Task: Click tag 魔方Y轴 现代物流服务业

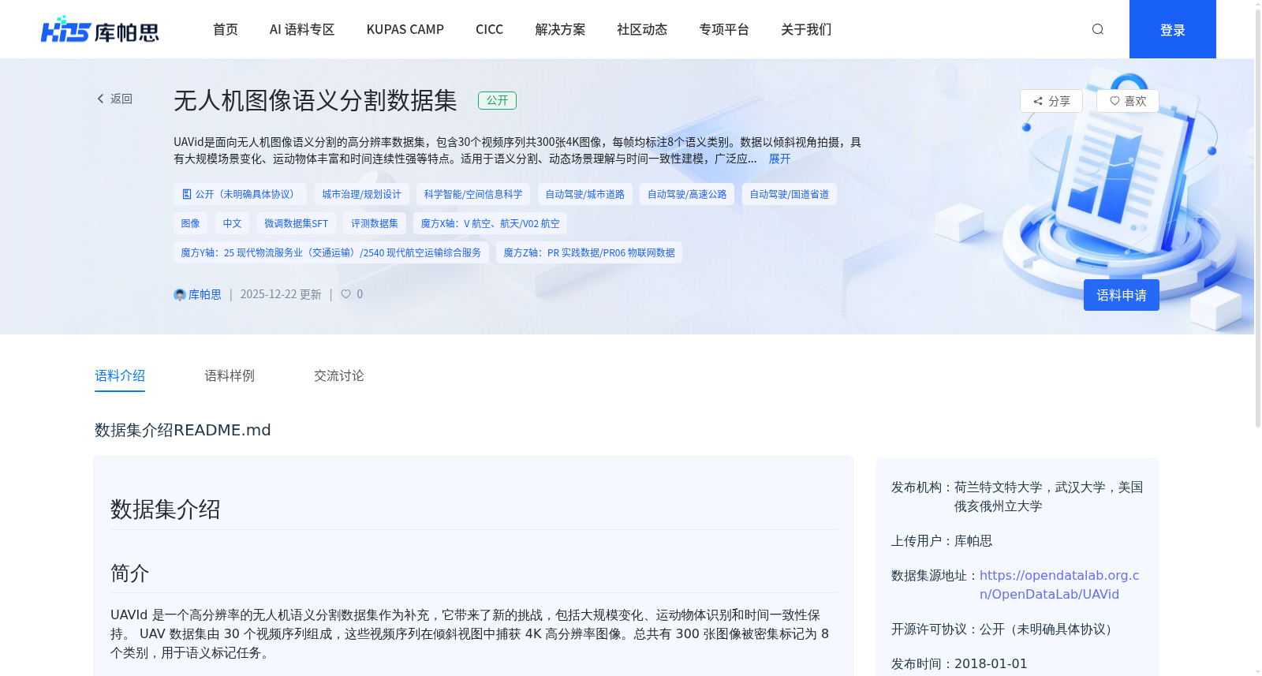Action: 331,252
